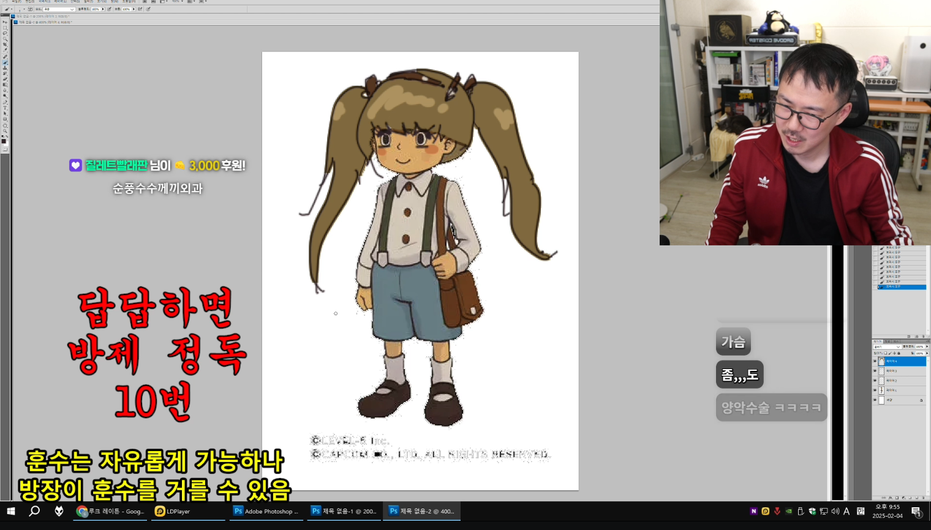This screenshot has width=931, height=530.
Task: Click the options bar opacity 100% field
Action: click(x=96, y=9)
